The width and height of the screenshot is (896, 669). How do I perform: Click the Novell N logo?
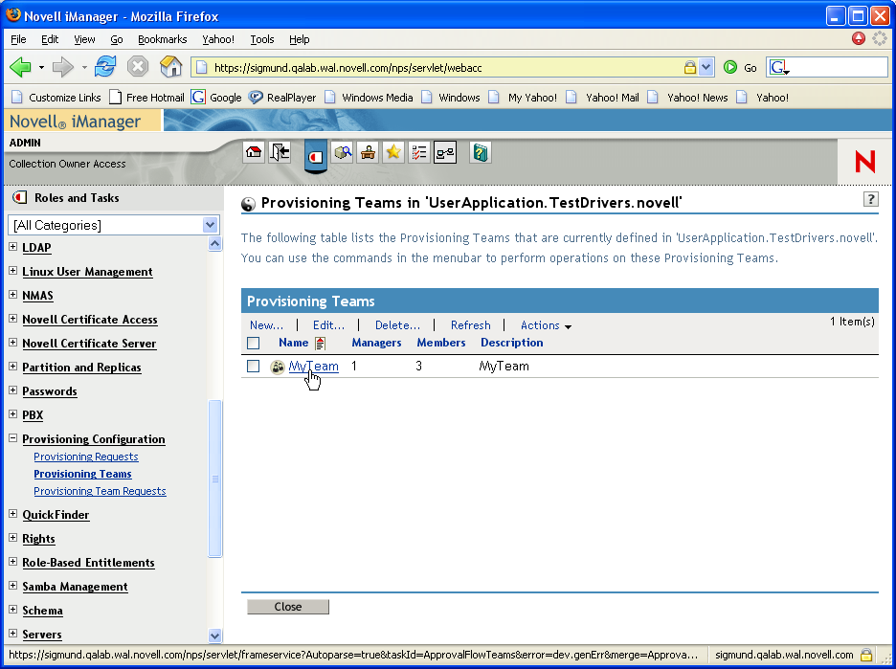(x=864, y=162)
